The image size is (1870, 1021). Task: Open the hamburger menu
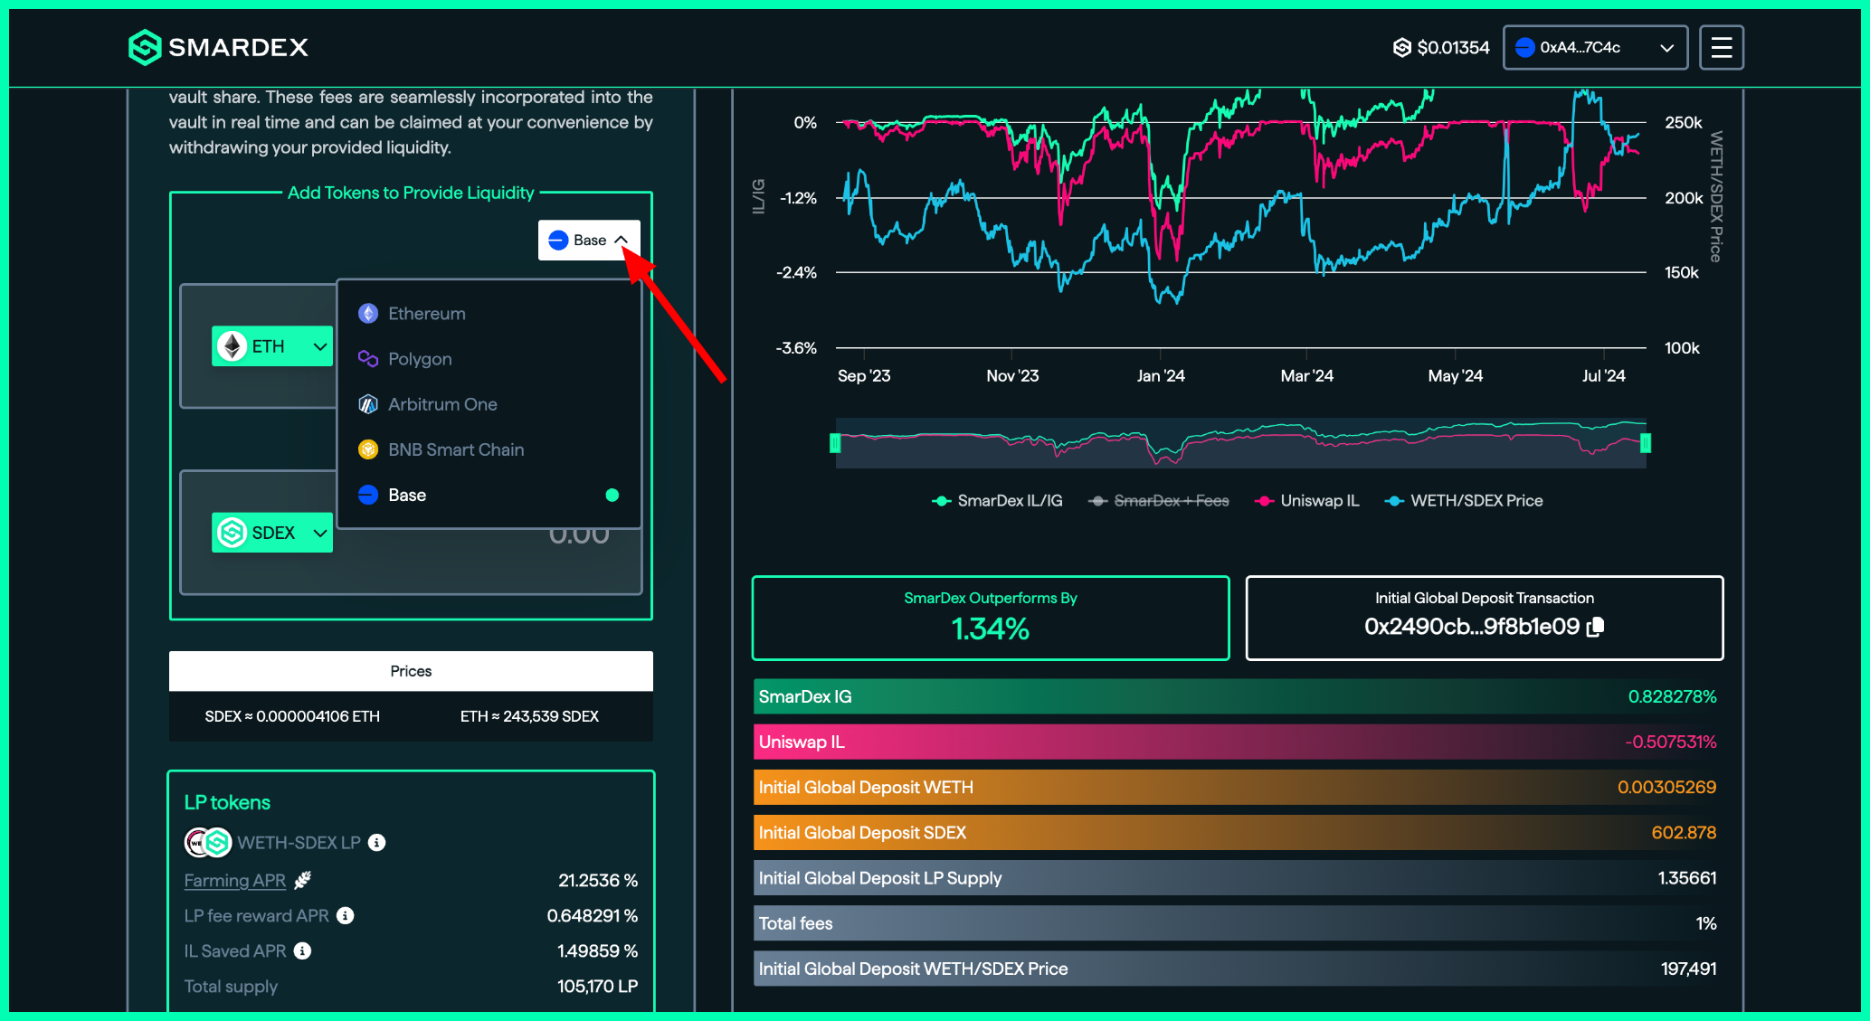pos(1721,47)
